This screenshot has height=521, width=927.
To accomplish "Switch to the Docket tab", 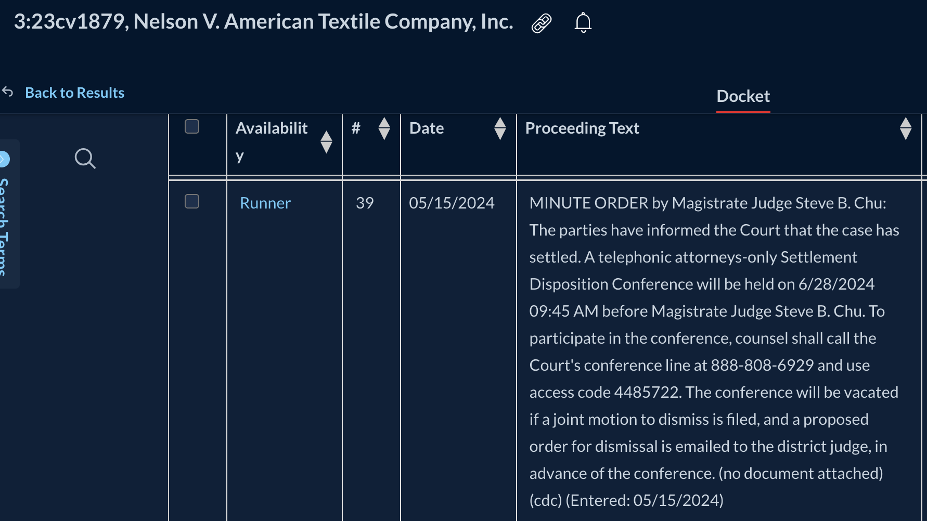I will (742, 96).
